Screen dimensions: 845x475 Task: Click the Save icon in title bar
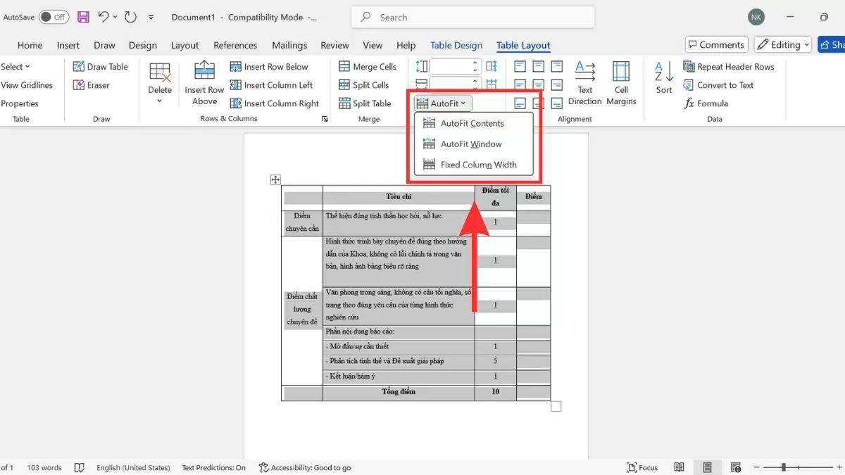[83, 17]
